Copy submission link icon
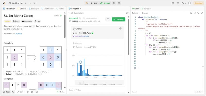206x96 pixels. tap(127, 13)
